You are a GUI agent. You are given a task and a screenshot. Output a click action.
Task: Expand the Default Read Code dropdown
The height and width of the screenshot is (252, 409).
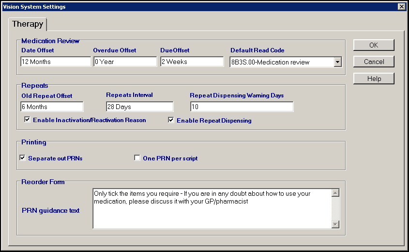pos(337,62)
